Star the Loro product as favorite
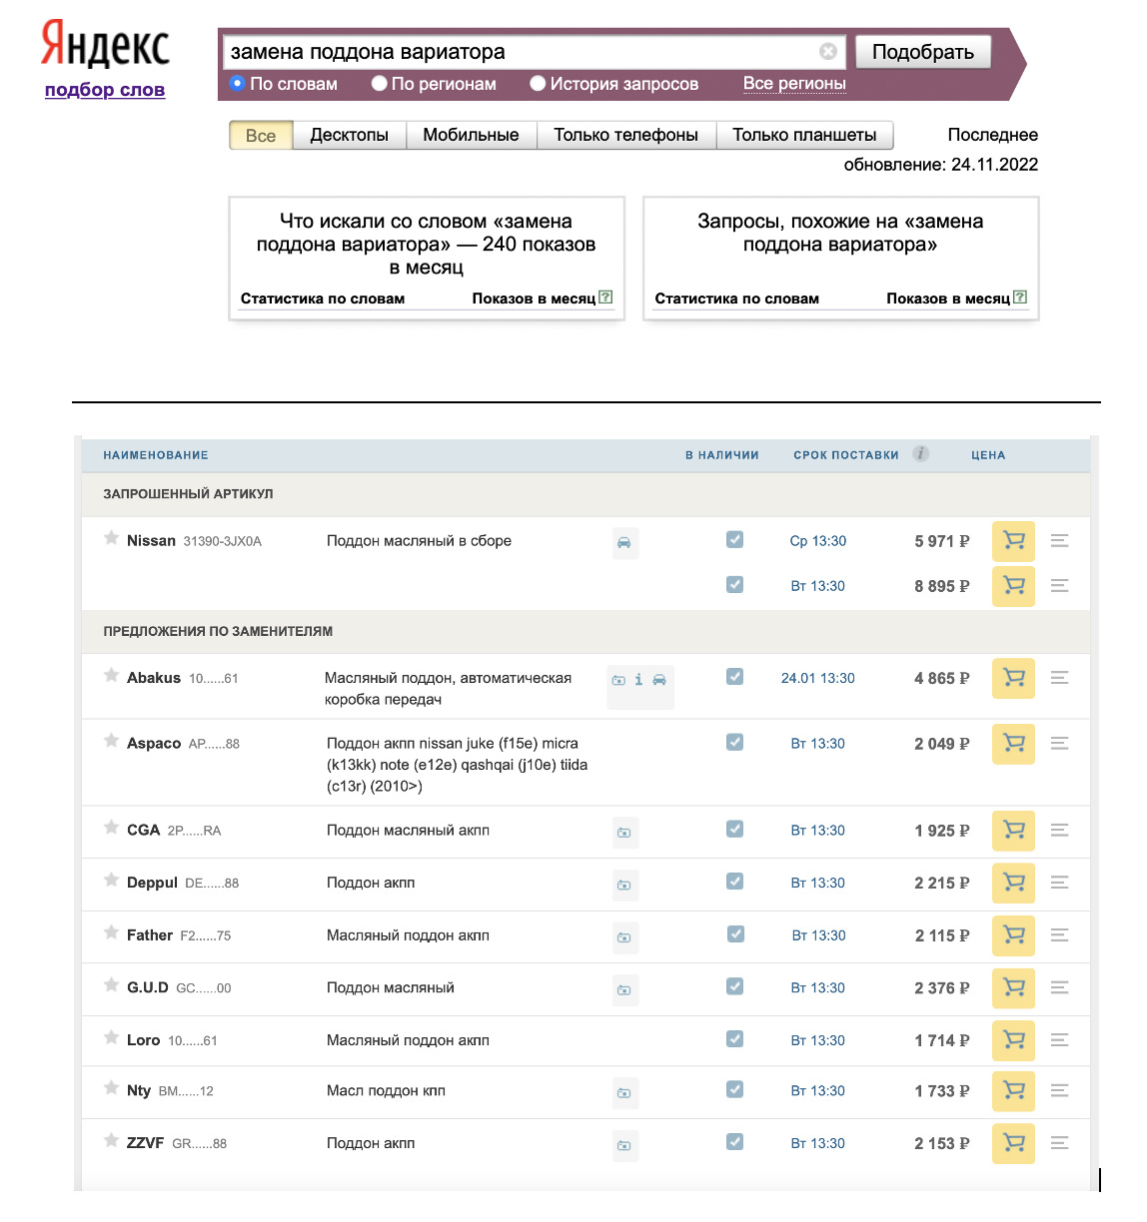The height and width of the screenshot is (1222, 1147). 111,1038
